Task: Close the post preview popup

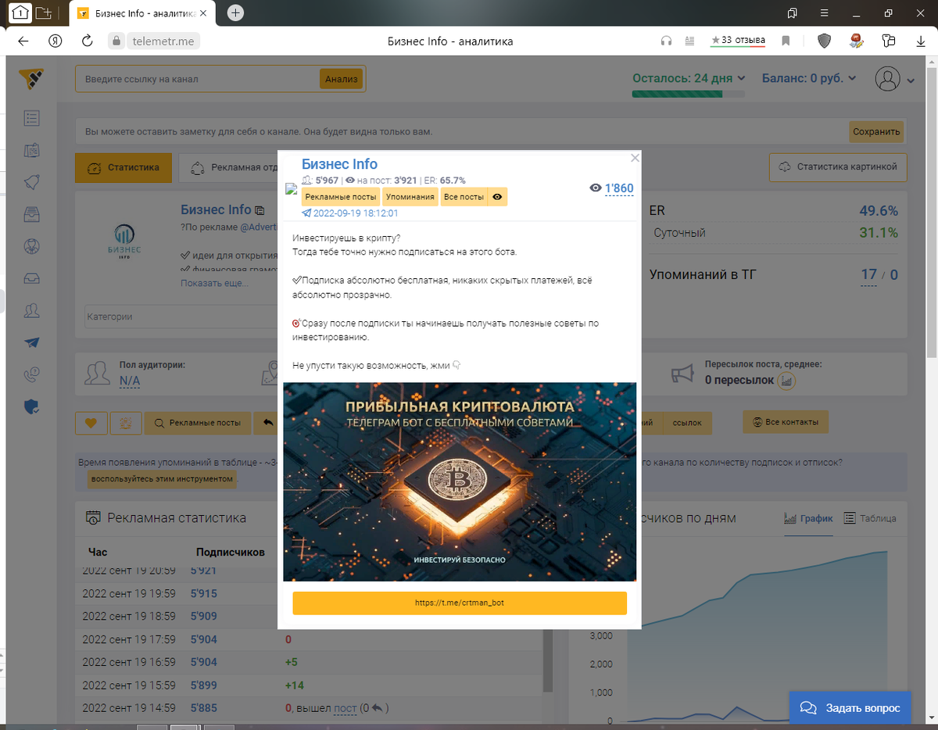Action: (x=635, y=158)
